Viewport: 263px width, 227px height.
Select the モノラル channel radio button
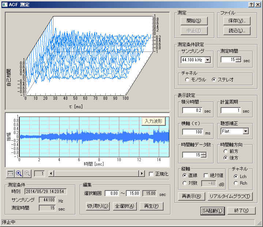(x=187, y=79)
